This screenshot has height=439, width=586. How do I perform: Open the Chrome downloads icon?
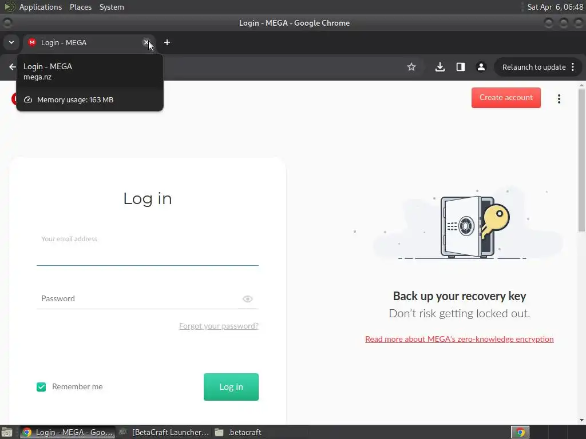click(x=440, y=67)
